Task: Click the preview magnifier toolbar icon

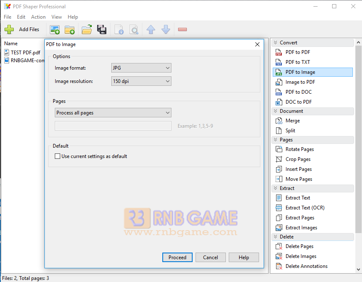Action: [x=134, y=29]
